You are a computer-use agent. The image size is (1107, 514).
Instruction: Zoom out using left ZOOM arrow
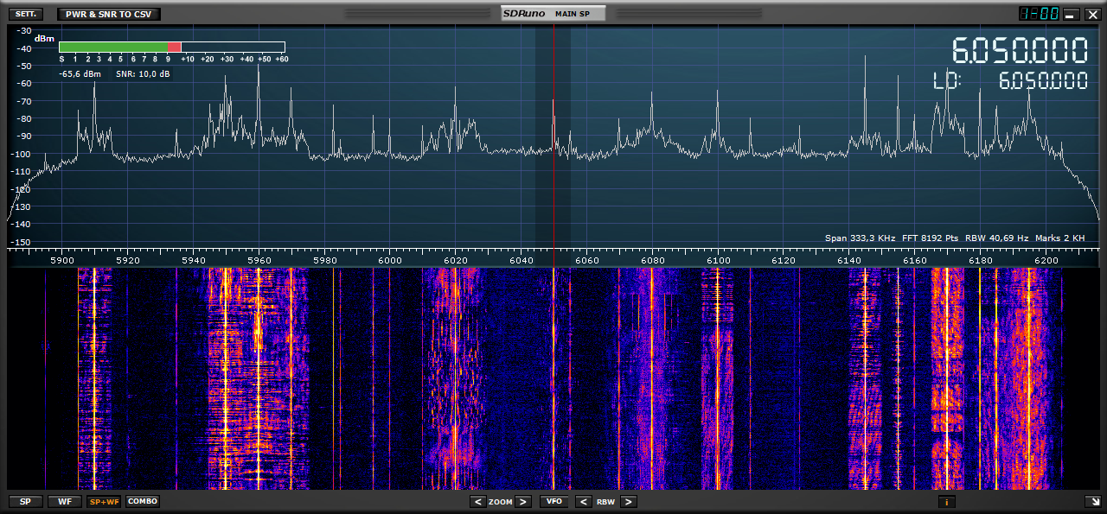(x=478, y=502)
